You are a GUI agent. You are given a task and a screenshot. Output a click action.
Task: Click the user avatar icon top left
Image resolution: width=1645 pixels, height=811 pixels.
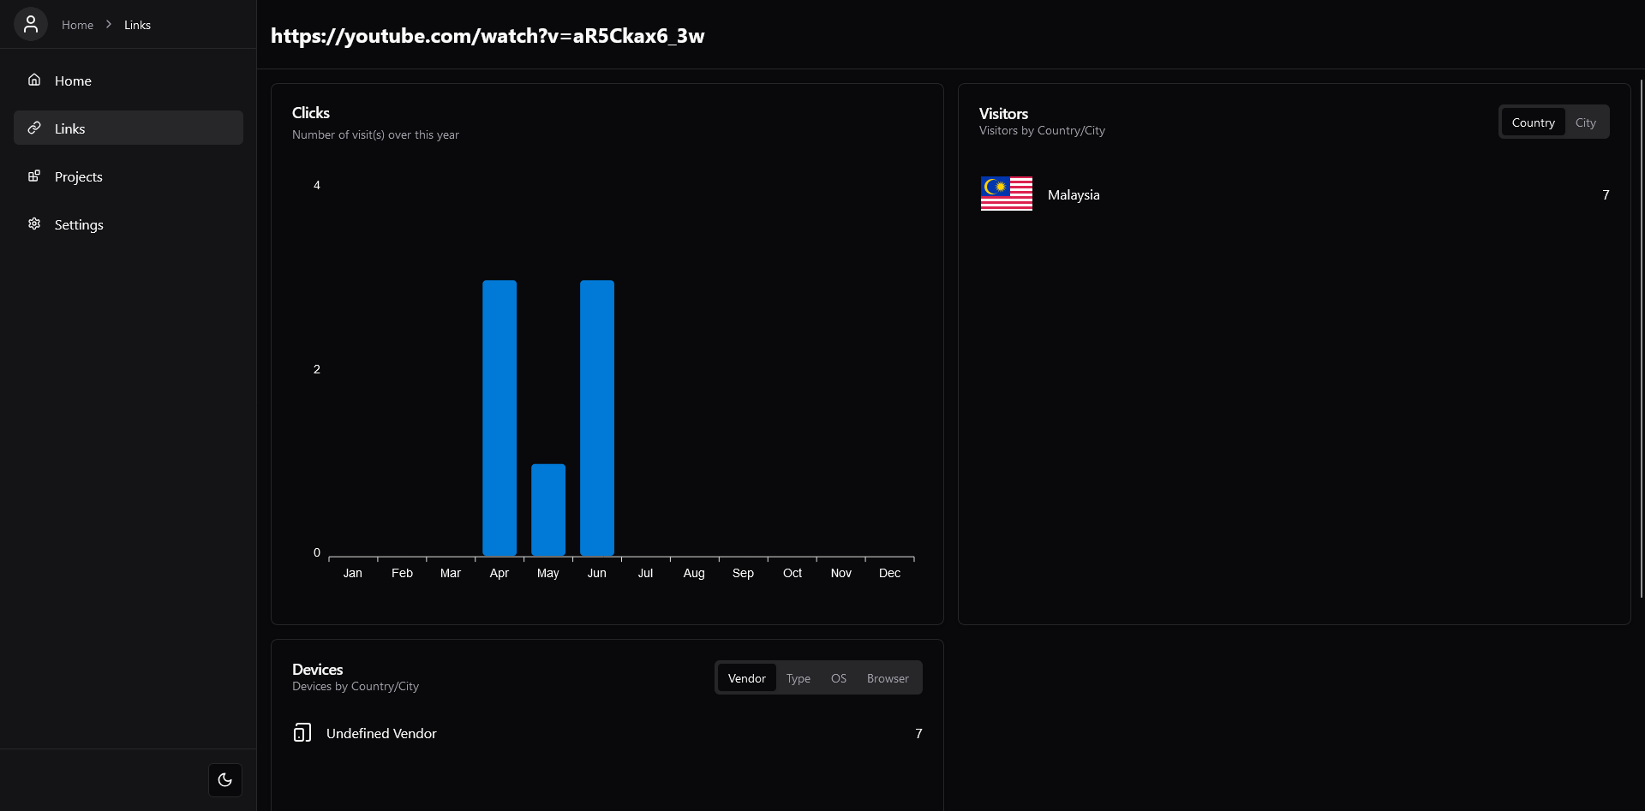coord(31,24)
